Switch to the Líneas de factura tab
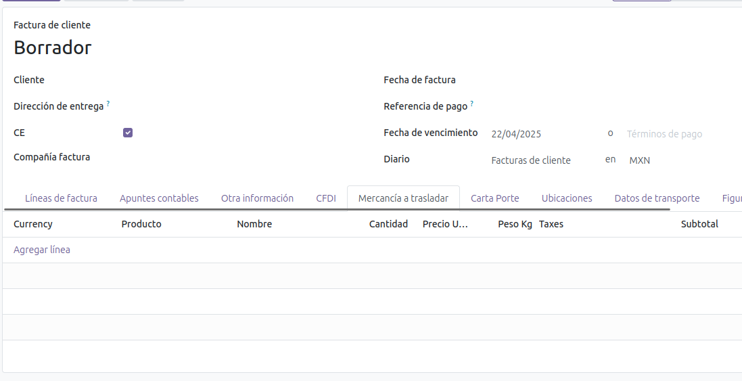Viewport: 742px width, 381px height. [x=61, y=198]
